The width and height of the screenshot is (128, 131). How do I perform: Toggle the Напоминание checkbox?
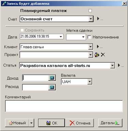[x=89, y=37]
